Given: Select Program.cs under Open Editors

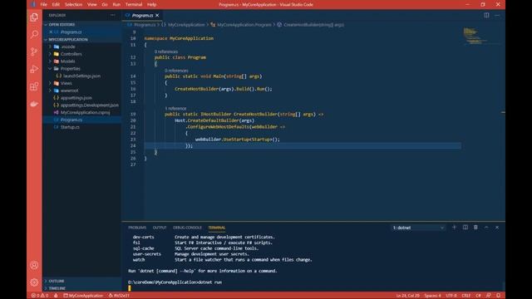Looking at the screenshot, I should coord(81,32).
